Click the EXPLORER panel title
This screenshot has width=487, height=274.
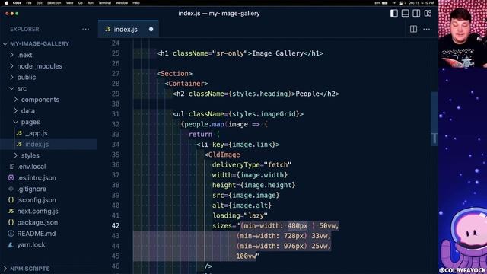(x=24, y=29)
